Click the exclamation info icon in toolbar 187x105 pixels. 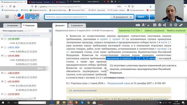[x=176, y=25]
